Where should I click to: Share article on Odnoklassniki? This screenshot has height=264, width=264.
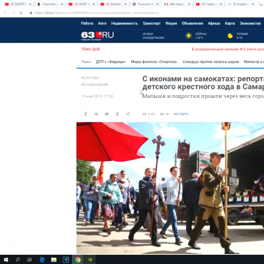[117, 114]
